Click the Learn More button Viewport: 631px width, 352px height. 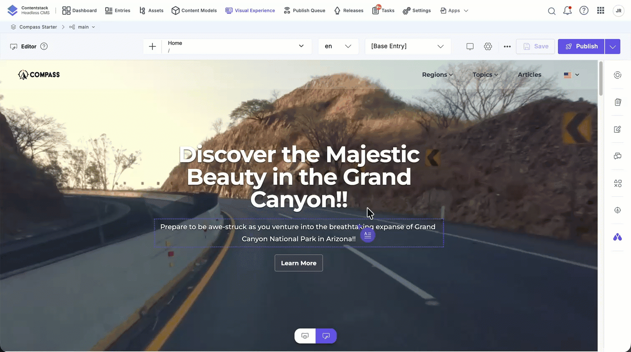pos(299,263)
